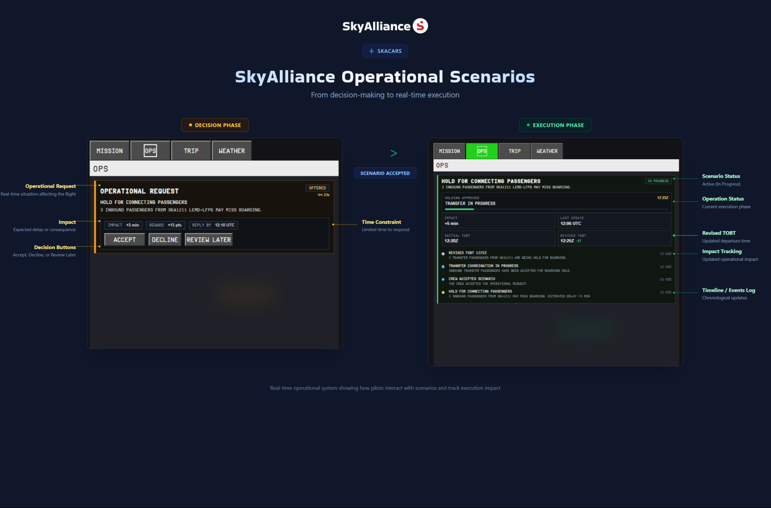Viewport: 771px width, 508px height.
Task: Choose REVIEW LATER for the operational request
Action: (208, 239)
